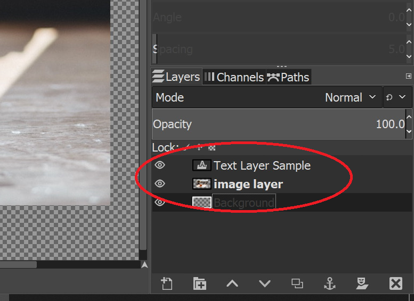Duplicate the selected layer

(x=297, y=283)
